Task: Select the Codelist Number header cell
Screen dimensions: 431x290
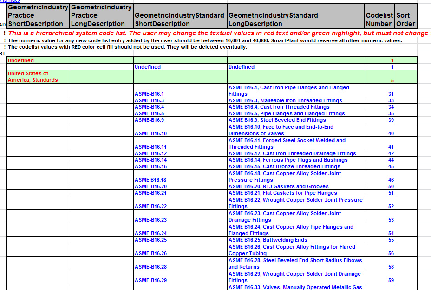Action: click(x=379, y=16)
